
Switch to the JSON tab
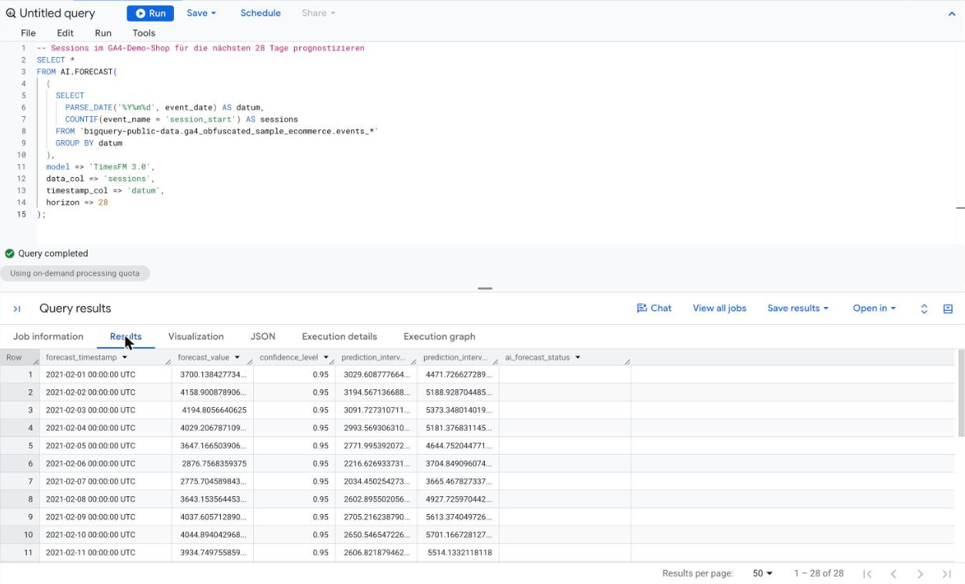point(262,336)
